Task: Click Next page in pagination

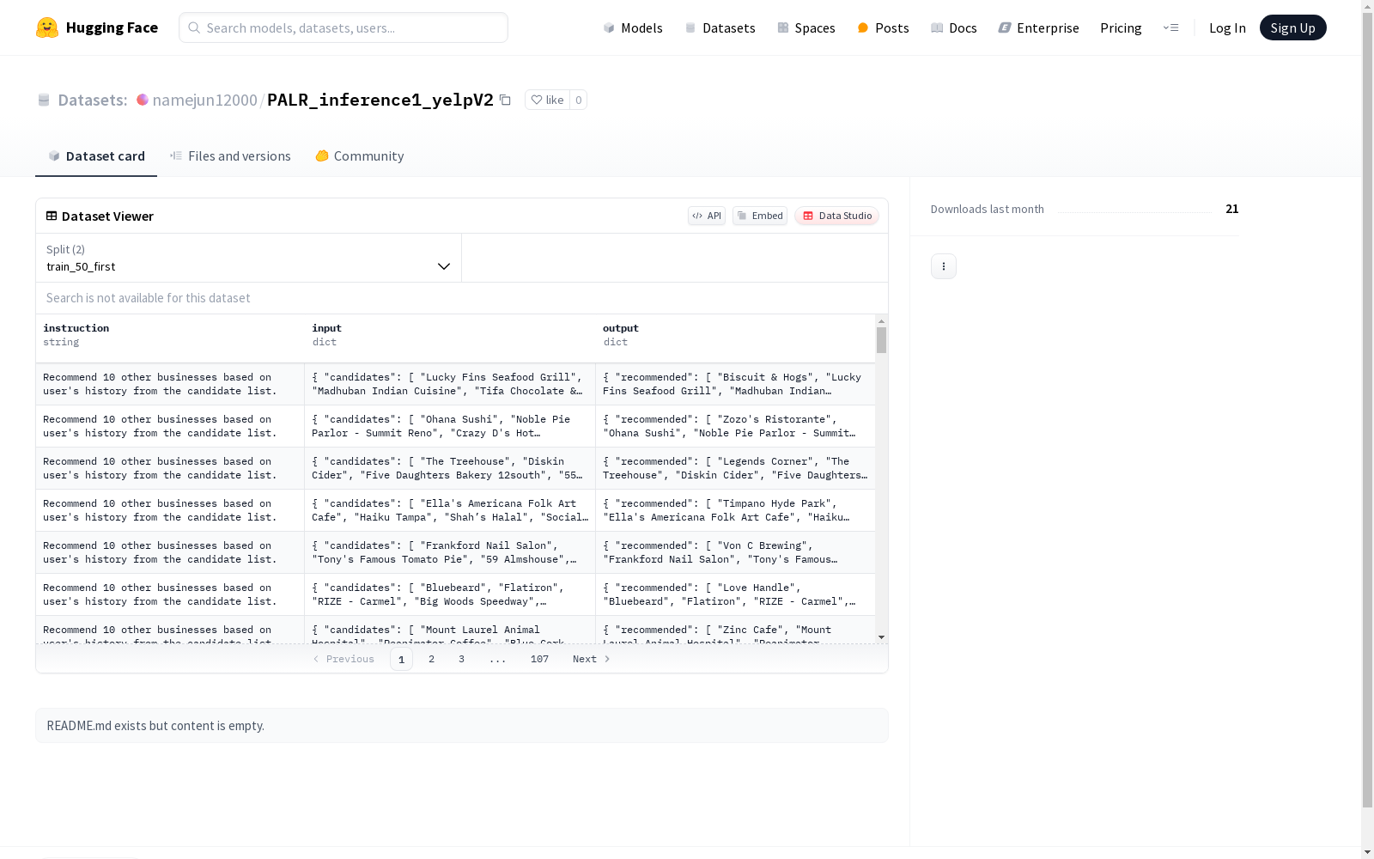Action: click(x=592, y=659)
